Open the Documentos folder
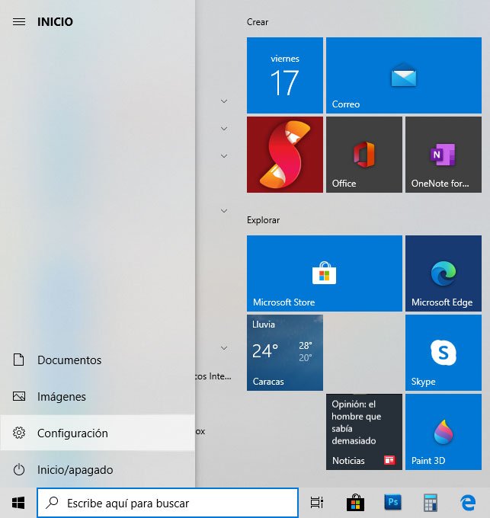The height and width of the screenshot is (518, 490). [x=98, y=360]
